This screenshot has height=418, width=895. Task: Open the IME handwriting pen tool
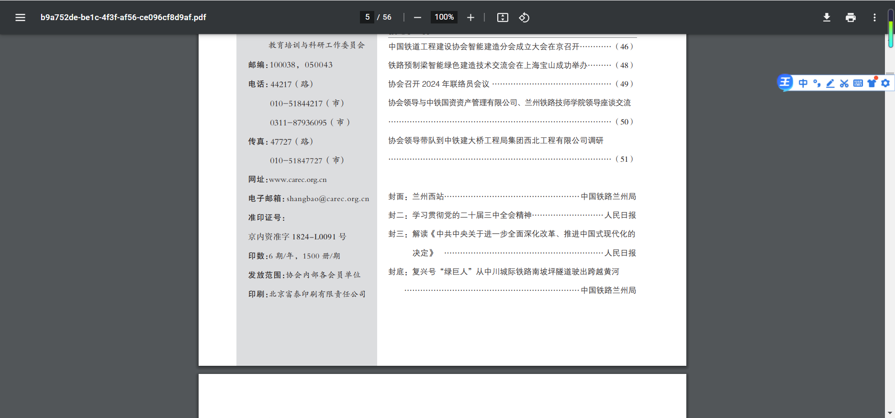(x=830, y=83)
